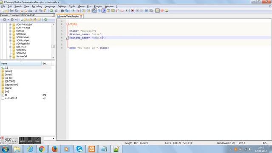Select the SCMcdzcx folder in tree
The height and width of the screenshot is (153, 272).
pos(21,50)
